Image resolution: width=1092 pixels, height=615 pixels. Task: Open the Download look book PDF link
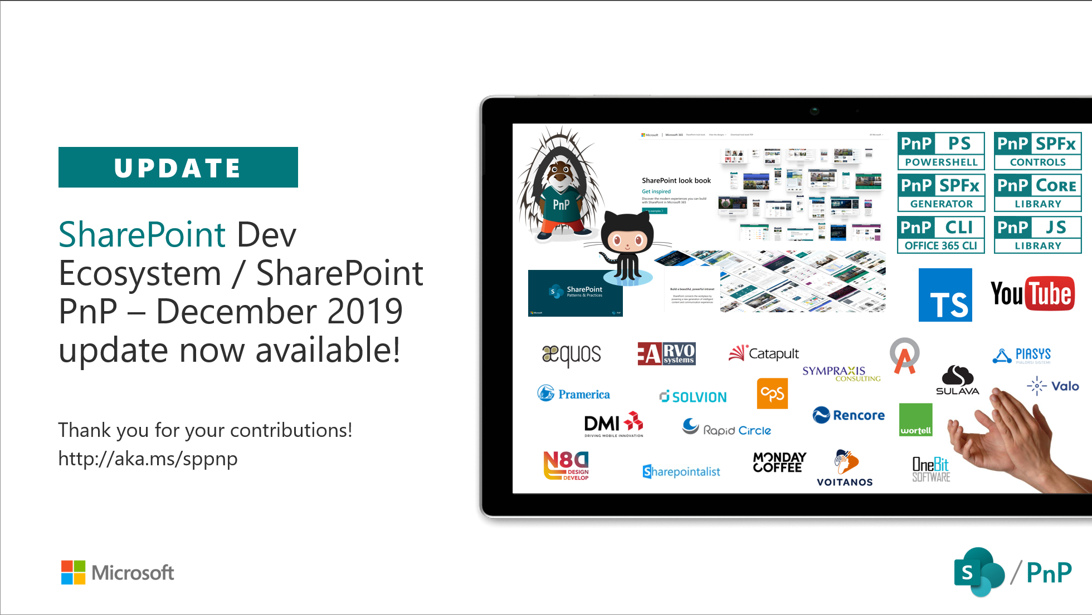(742, 135)
